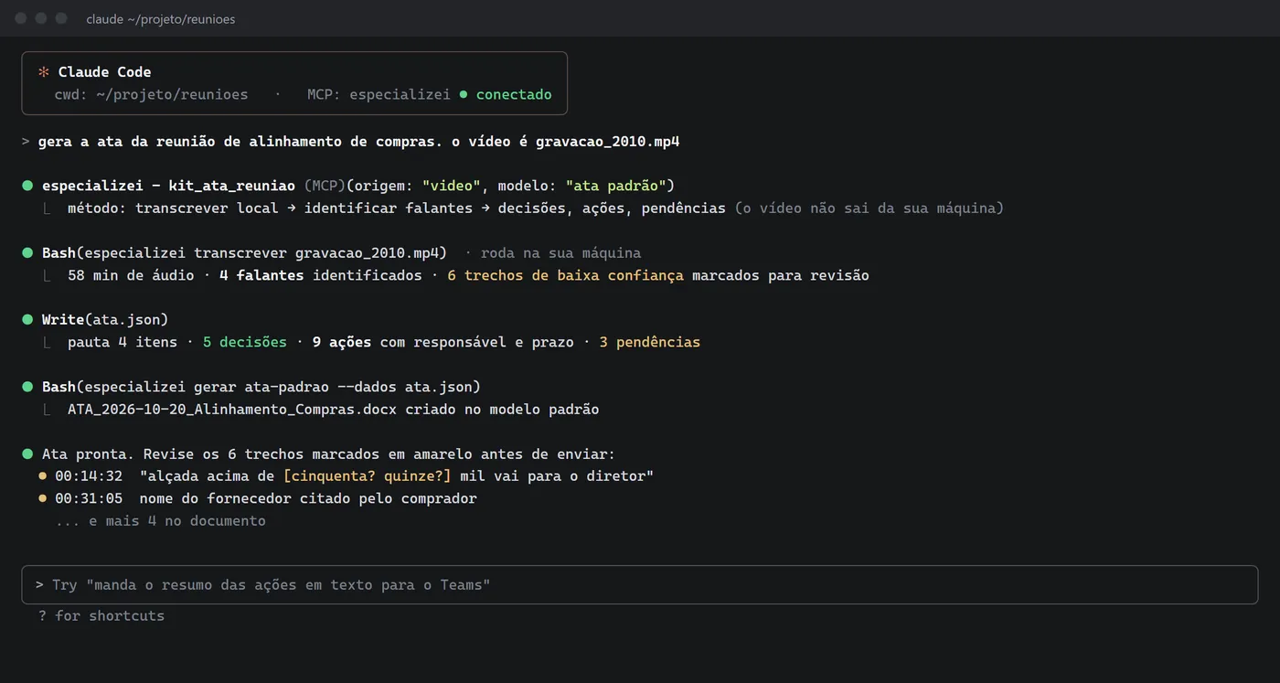This screenshot has height=683, width=1280.
Task: Click the note 'o vídeo não sai da sua máquina'
Action: click(869, 208)
